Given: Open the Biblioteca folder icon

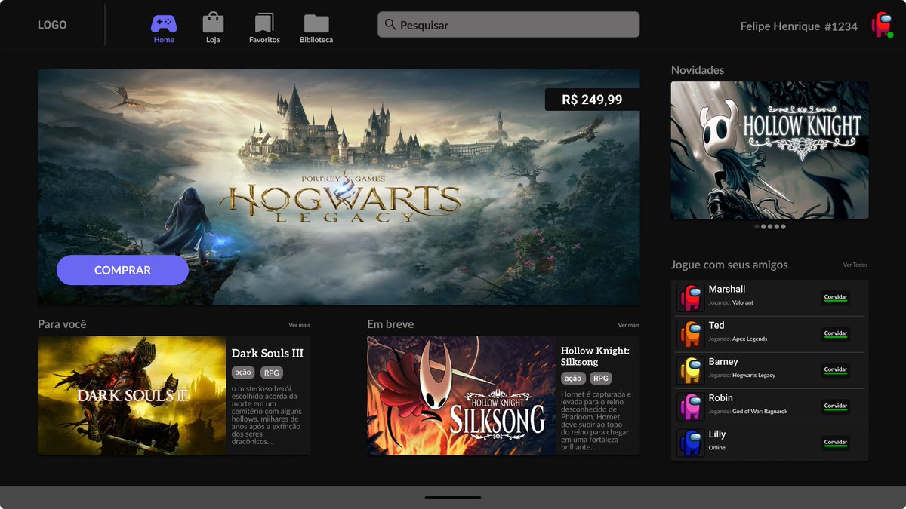Looking at the screenshot, I should coord(316,23).
